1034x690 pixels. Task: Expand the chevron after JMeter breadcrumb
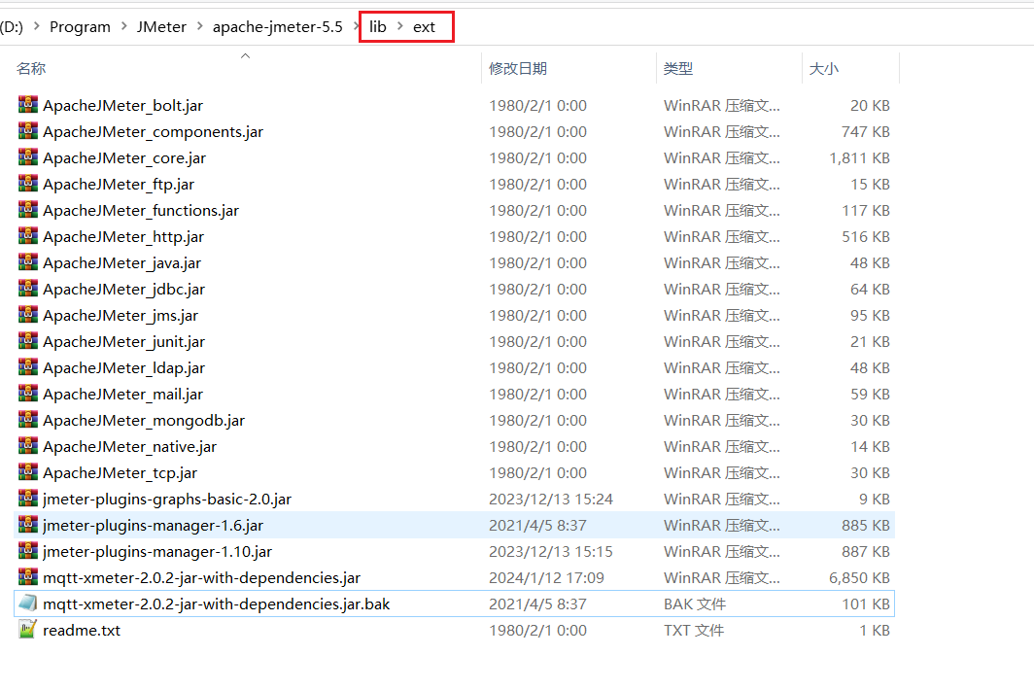click(200, 26)
